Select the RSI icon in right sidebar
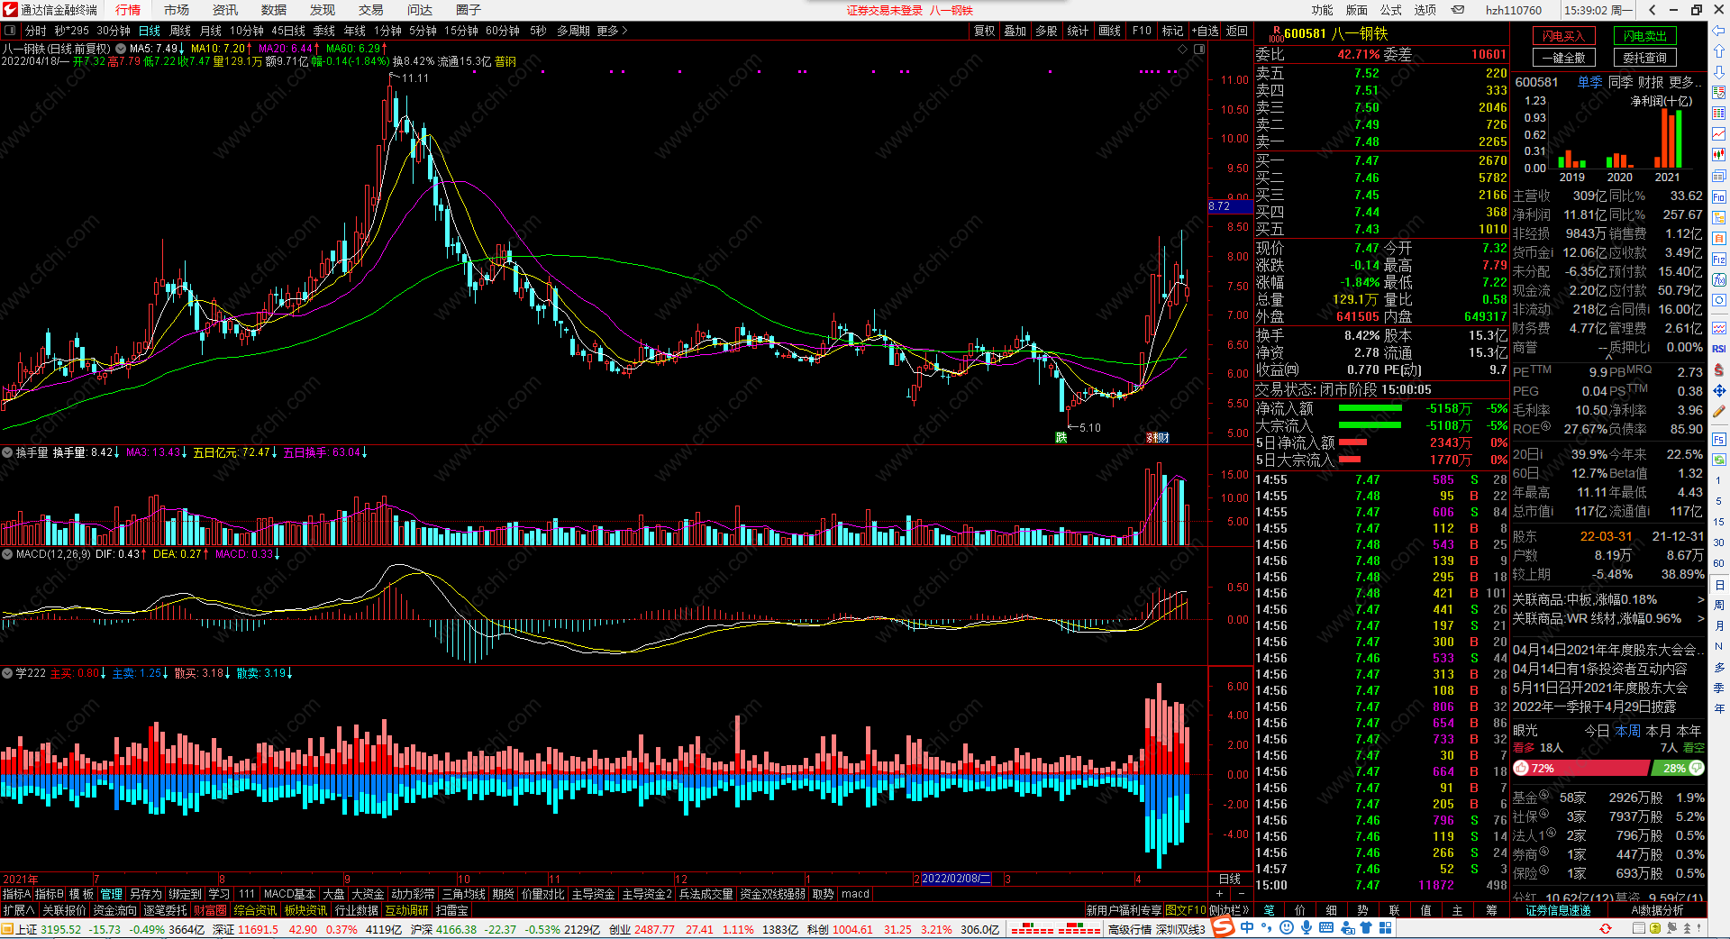The height and width of the screenshot is (939, 1730). click(1719, 349)
